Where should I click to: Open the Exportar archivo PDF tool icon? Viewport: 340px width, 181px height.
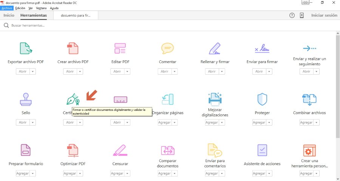[x=26, y=48]
